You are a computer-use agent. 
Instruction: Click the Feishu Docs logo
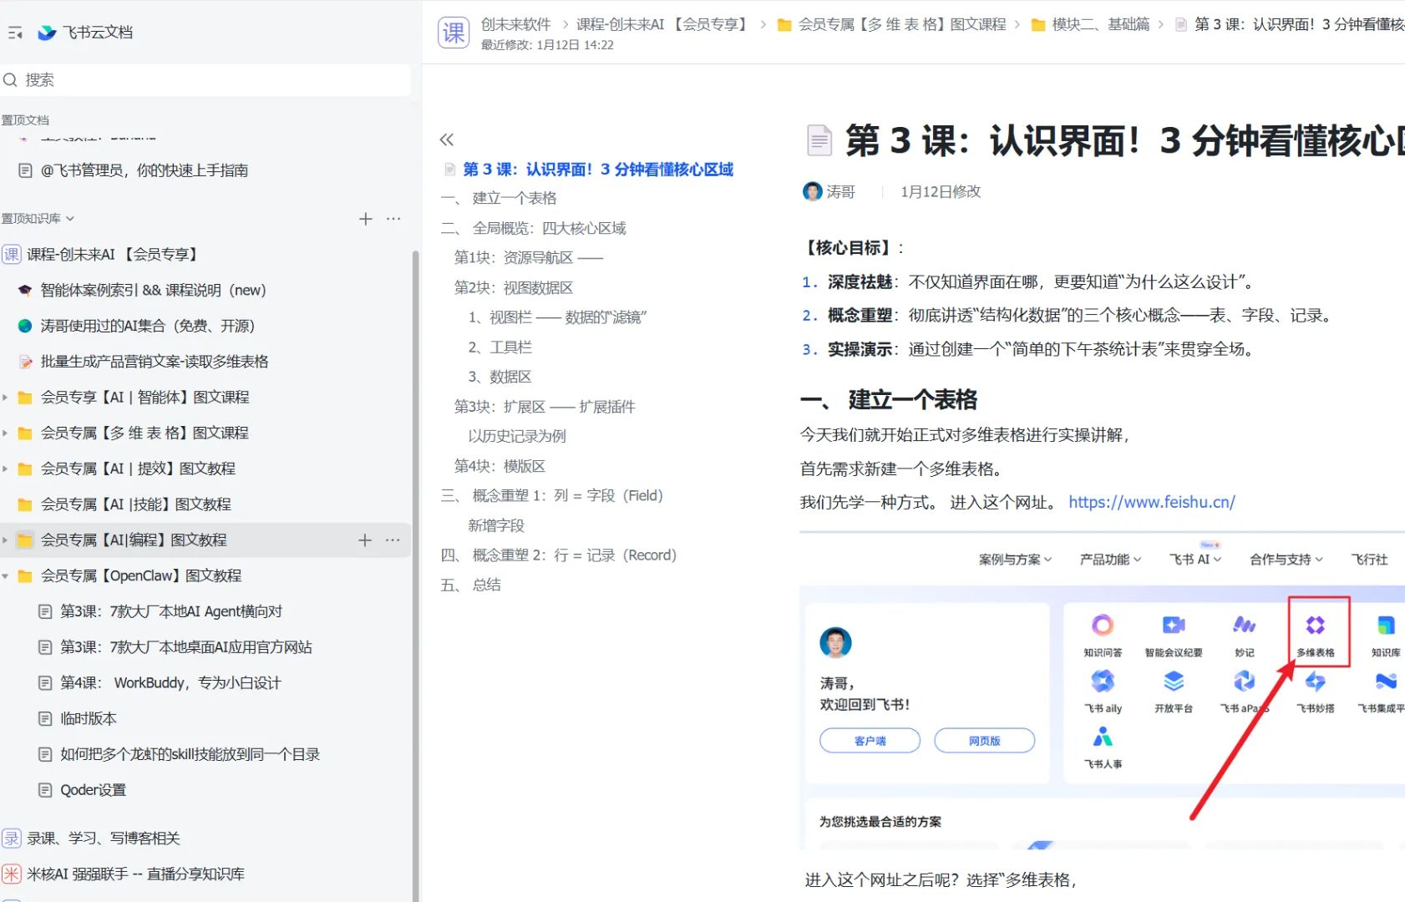(x=47, y=33)
